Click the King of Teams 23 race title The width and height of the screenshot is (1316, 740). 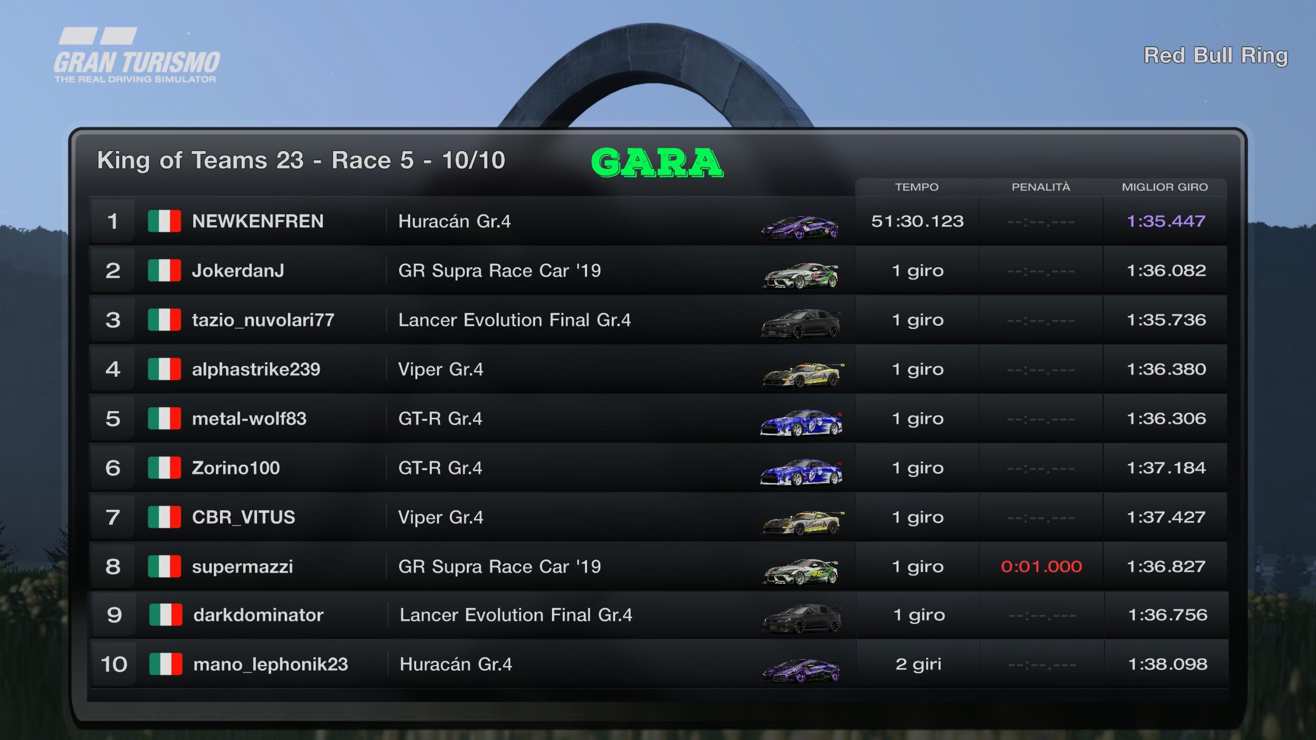pos(301,160)
